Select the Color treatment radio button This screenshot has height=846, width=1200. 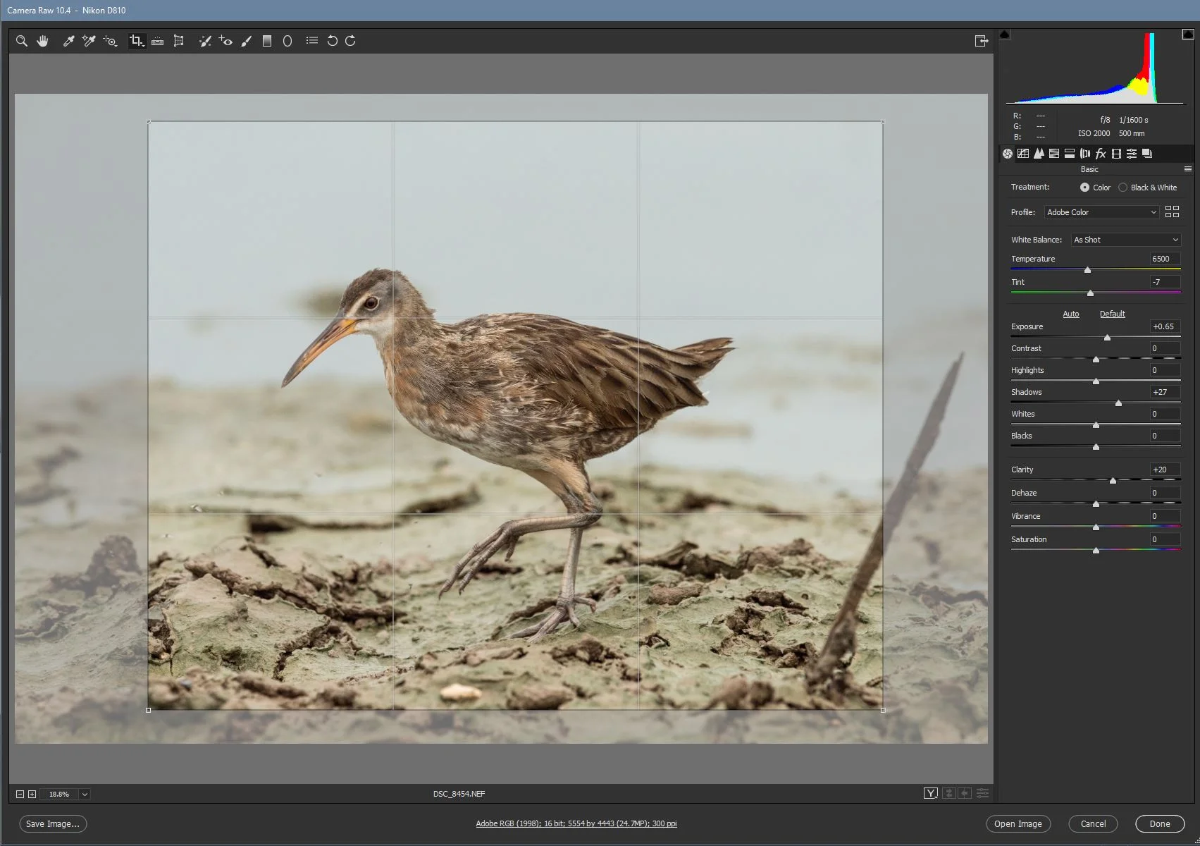(x=1084, y=188)
